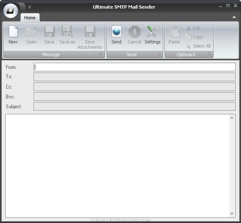Click the Cut scissors button
This screenshot has height=223, width=241.
click(x=193, y=28)
